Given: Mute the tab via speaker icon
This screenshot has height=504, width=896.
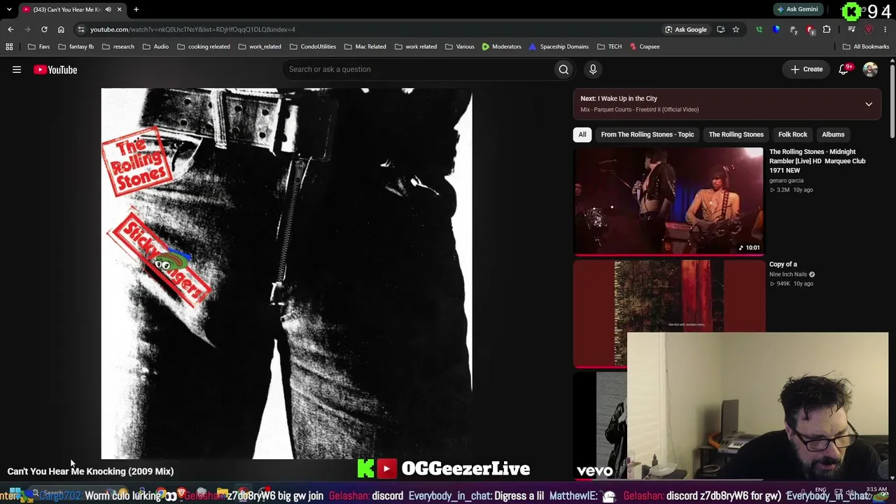Looking at the screenshot, I should (108, 9).
